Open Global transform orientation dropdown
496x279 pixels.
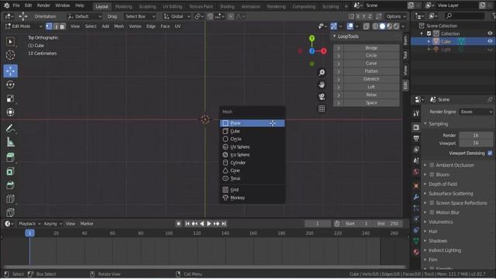(x=177, y=16)
